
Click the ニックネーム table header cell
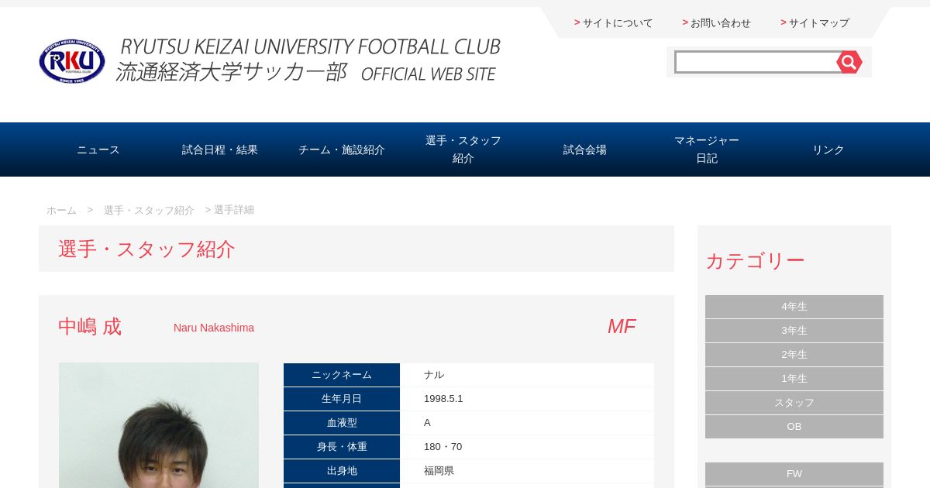point(342,375)
